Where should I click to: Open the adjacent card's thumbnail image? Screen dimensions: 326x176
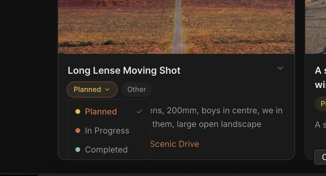[316, 27]
